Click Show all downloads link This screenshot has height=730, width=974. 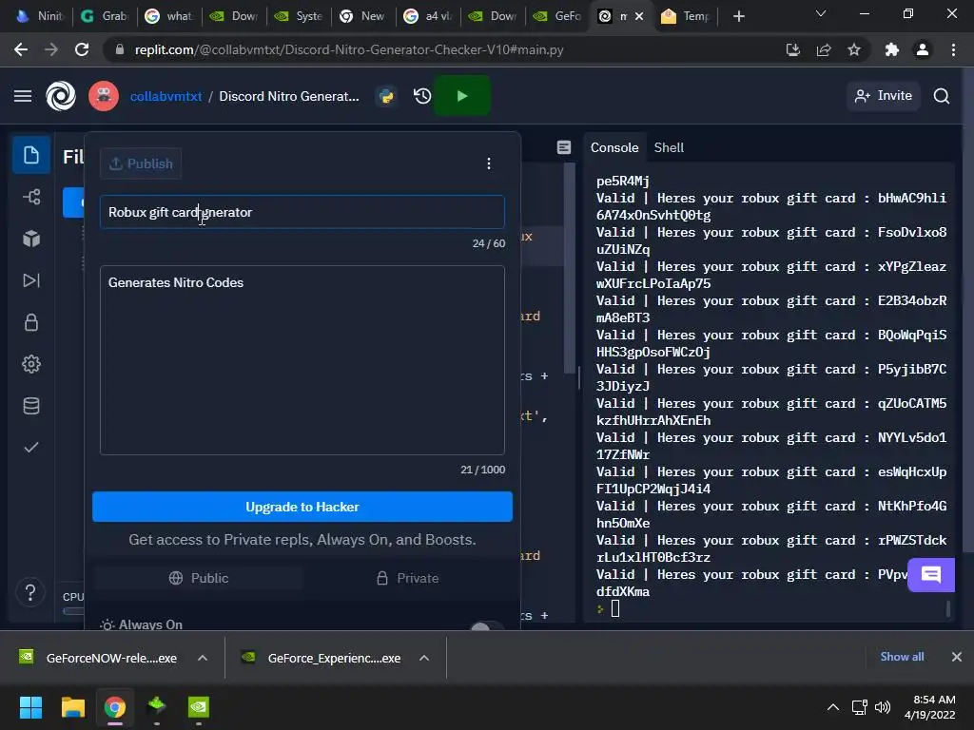[x=902, y=657]
